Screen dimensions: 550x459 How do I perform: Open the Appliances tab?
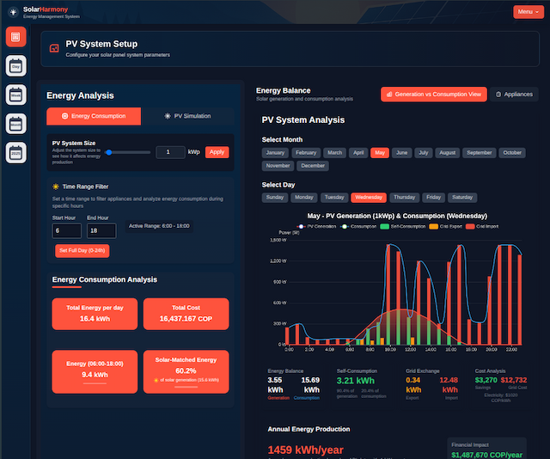[x=515, y=95]
